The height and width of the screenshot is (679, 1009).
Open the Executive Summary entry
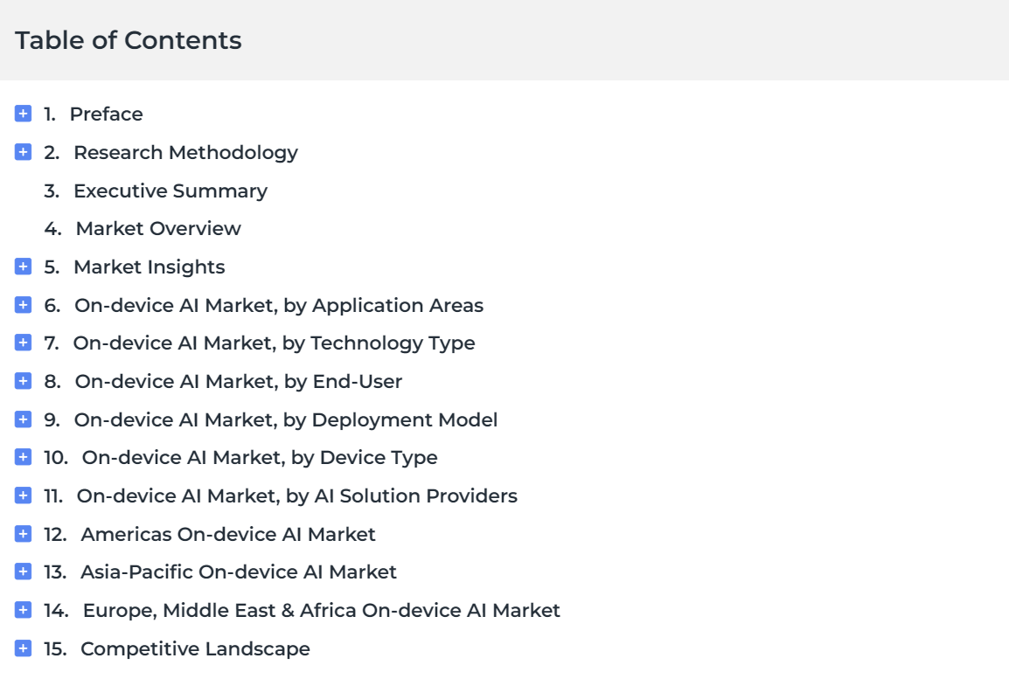pos(170,191)
